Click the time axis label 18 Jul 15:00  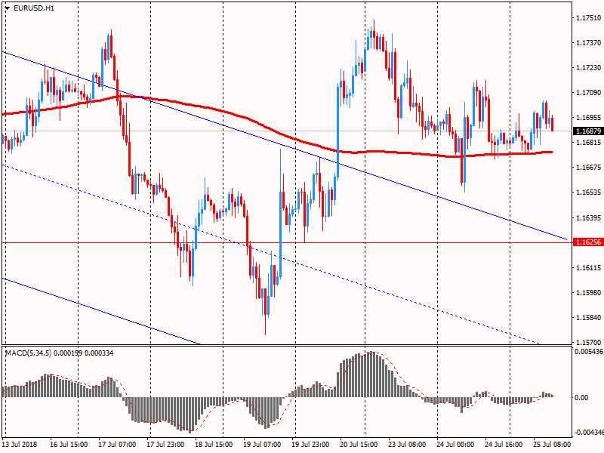(214, 445)
